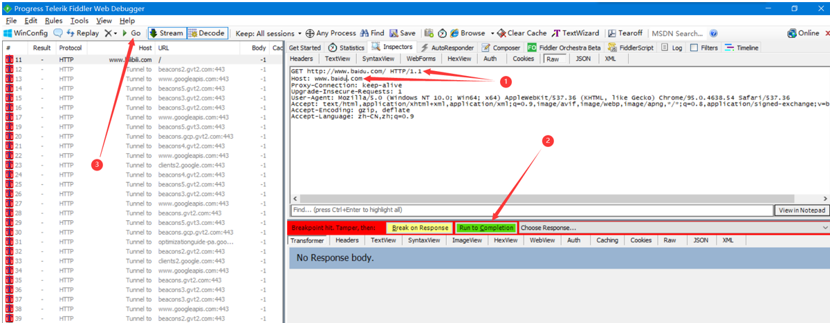Screen dimensions: 830x323
Task: Select request Raw inspector tab
Action: click(x=553, y=59)
